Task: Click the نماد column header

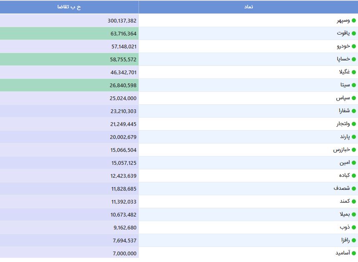Action: point(248,7)
